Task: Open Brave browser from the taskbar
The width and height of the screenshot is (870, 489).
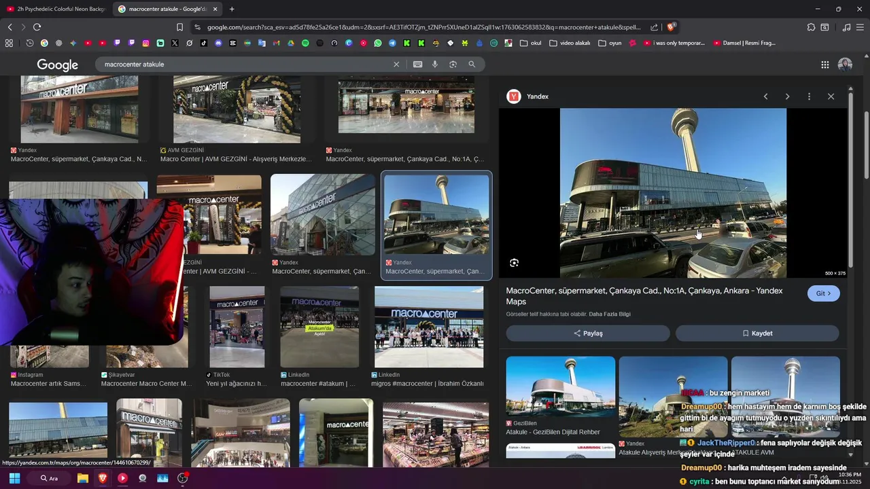Action: click(x=103, y=478)
